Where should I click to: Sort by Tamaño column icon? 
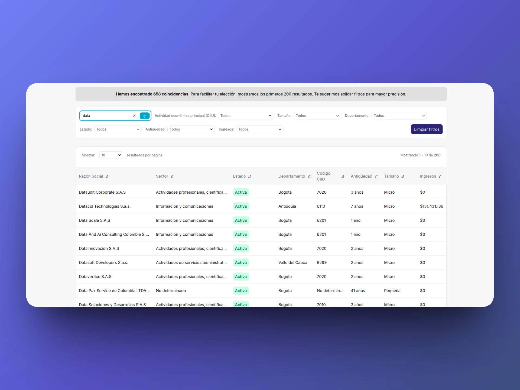[x=403, y=177]
